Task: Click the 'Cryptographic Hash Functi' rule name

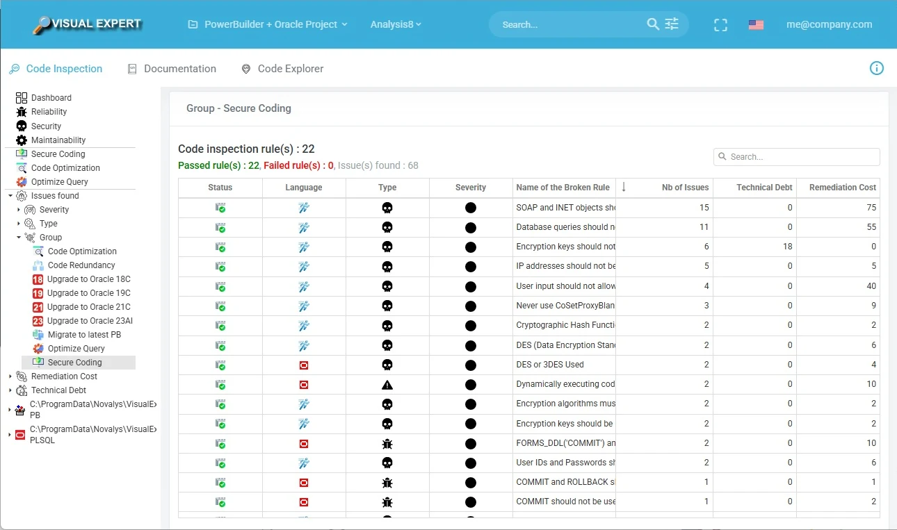Action: (566, 325)
